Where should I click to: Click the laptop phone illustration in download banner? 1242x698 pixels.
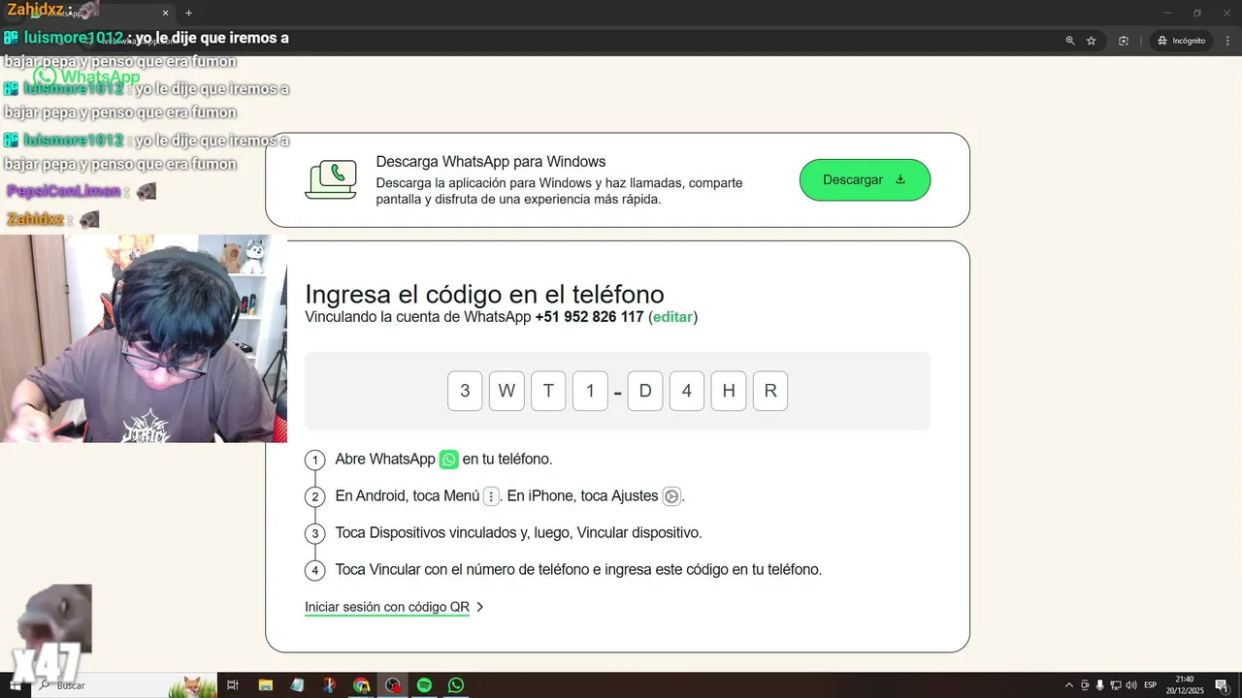tap(331, 179)
